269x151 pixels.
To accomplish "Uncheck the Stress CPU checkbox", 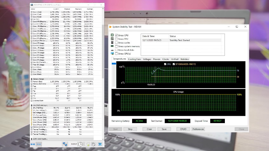I will pos(117,35).
